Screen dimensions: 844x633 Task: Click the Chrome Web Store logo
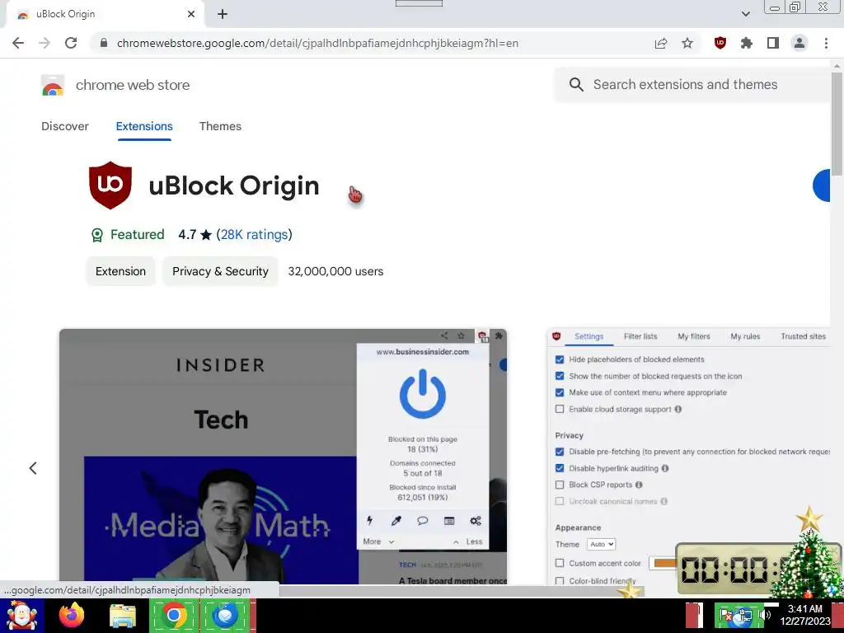click(x=53, y=85)
